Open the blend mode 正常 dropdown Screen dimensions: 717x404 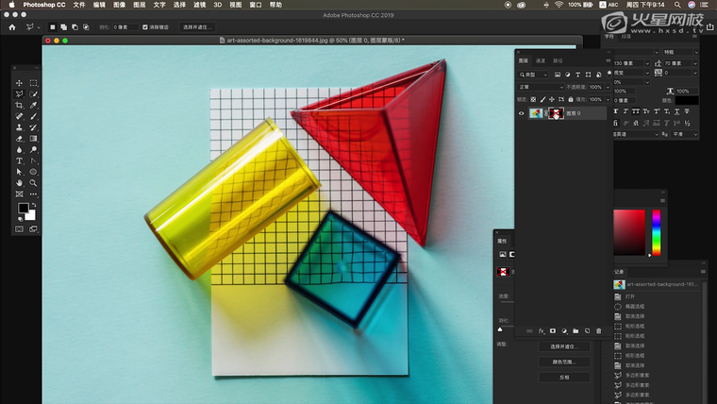(x=542, y=86)
